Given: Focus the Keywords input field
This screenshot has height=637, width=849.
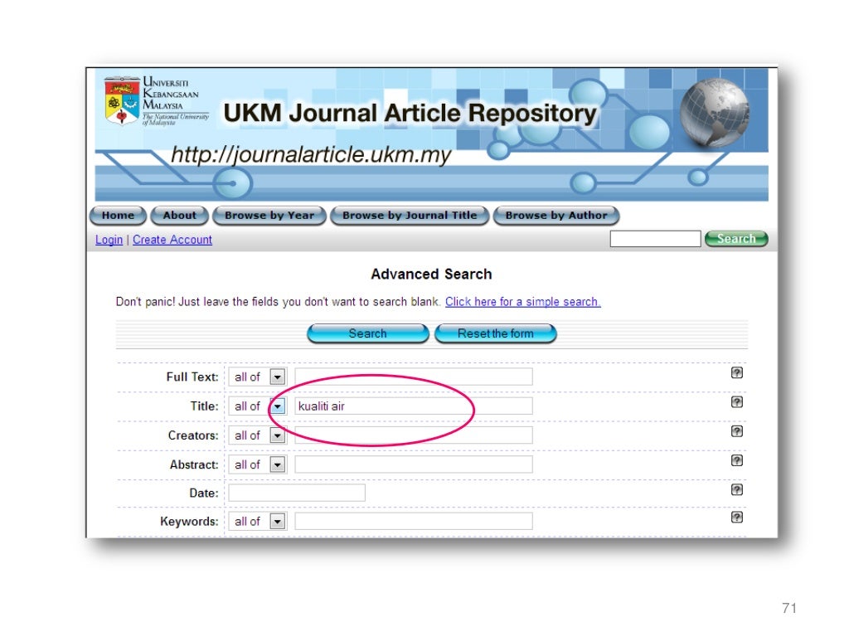Looking at the screenshot, I should tap(414, 521).
